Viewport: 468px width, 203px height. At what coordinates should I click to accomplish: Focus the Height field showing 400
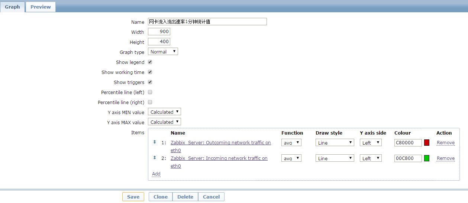point(159,42)
